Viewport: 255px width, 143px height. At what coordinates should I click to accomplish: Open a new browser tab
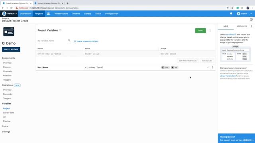click(67, 3)
